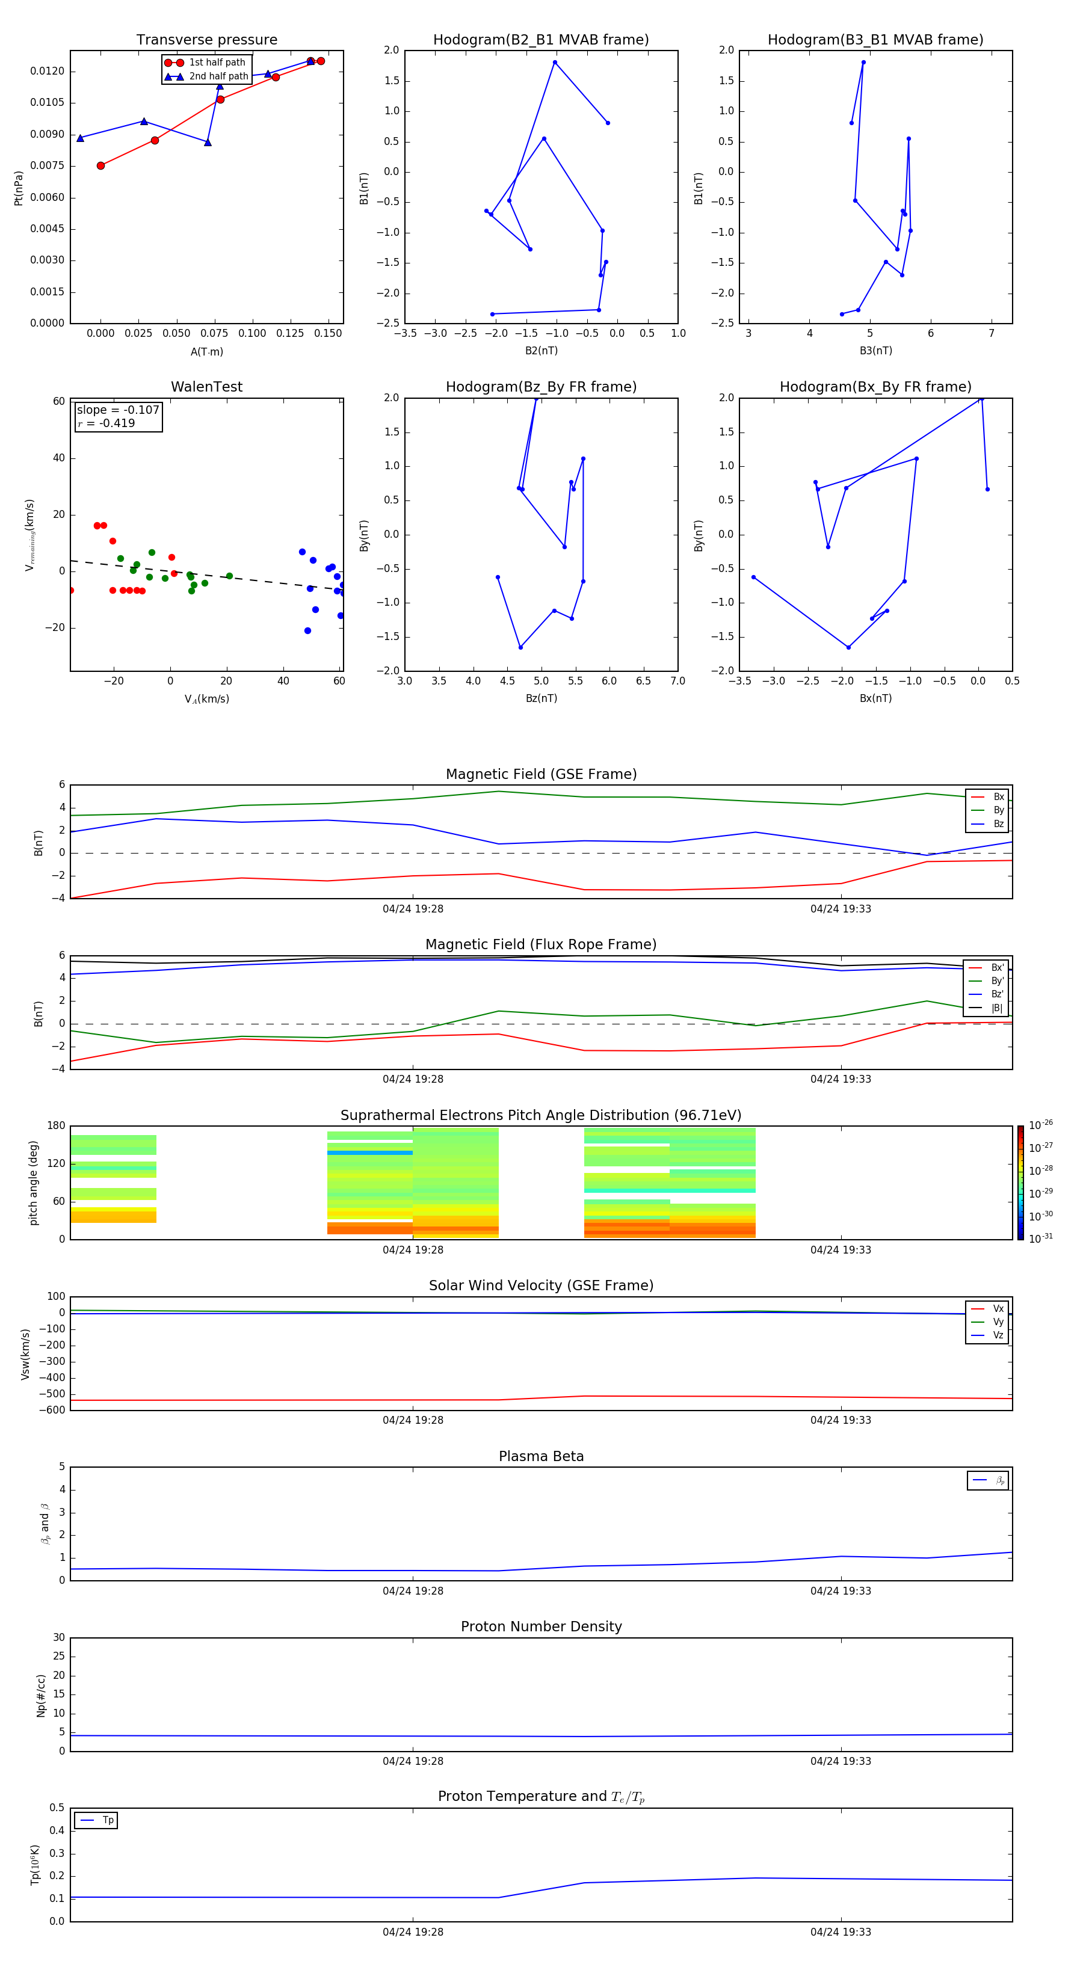This screenshot has height=1985, width=1083.
Task: Click the 'Hodogram(B3_B1 MVAB frame)' title
Action: (875, 40)
